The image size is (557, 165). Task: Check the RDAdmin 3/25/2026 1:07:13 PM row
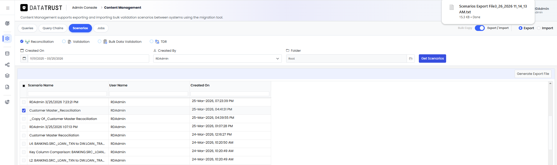point(24,127)
